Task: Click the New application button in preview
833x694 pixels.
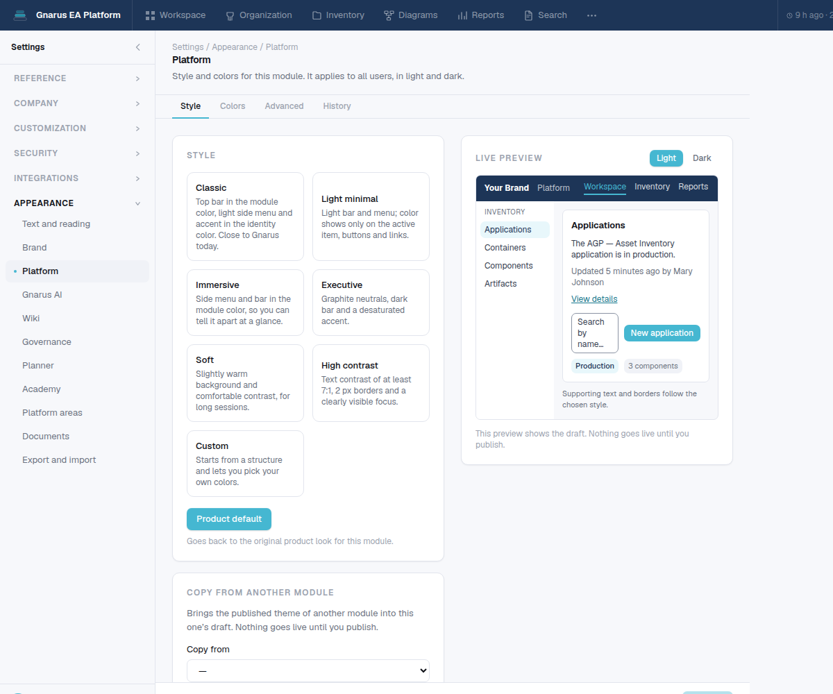Action: click(x=662, y=333)
